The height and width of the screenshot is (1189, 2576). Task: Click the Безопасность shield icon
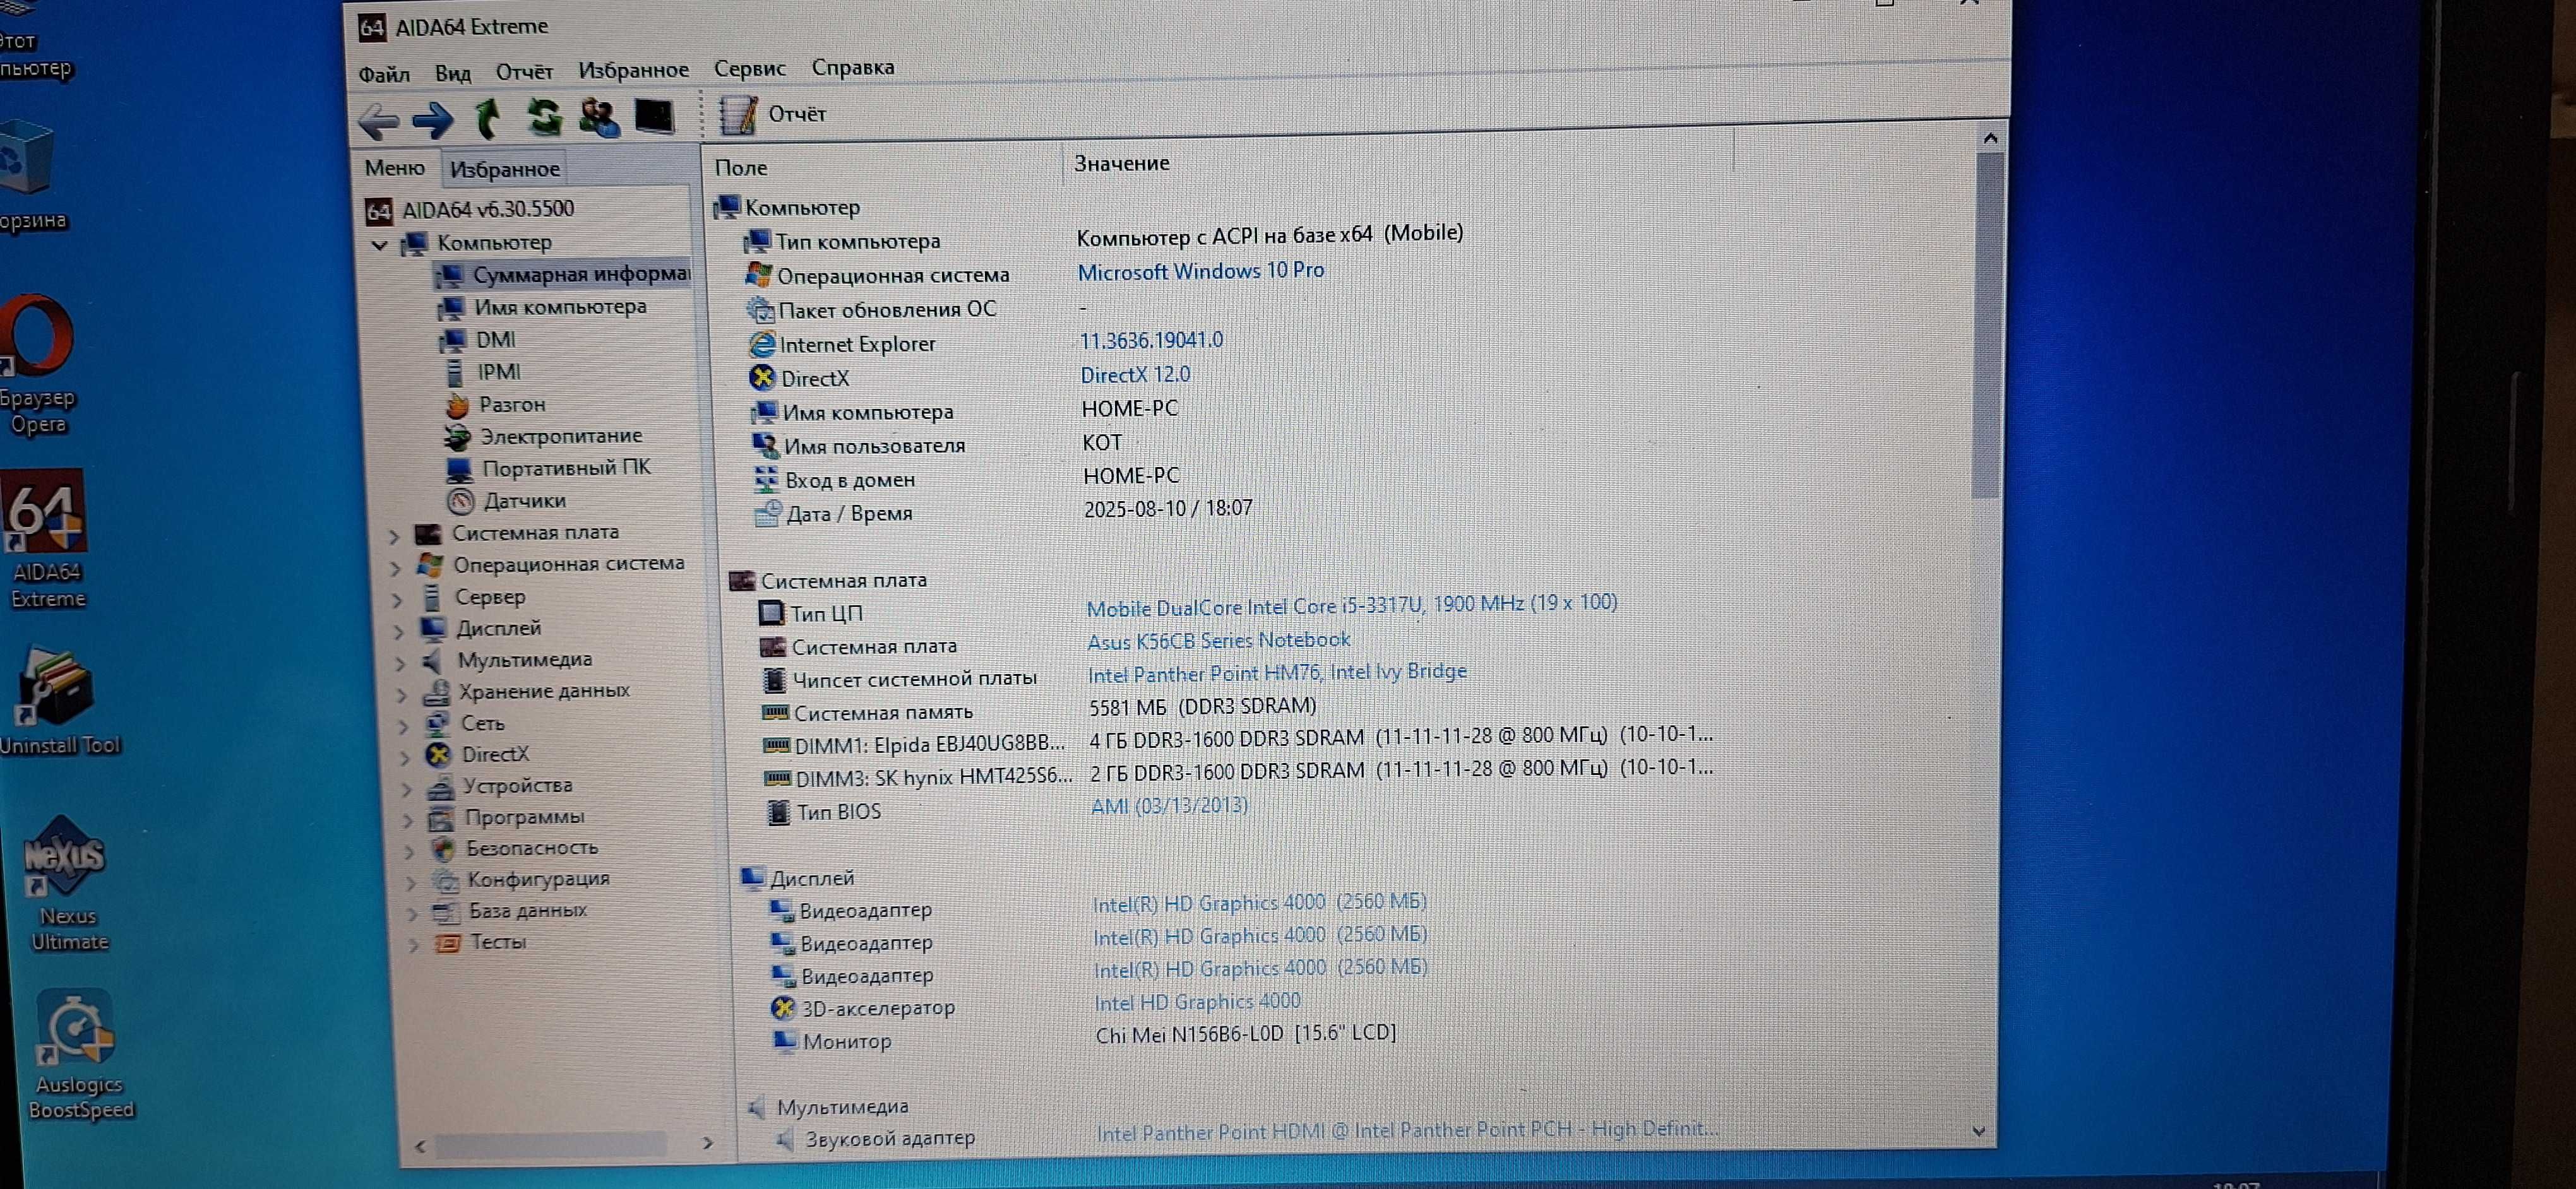pyautogui.click(x=443, y=849)
